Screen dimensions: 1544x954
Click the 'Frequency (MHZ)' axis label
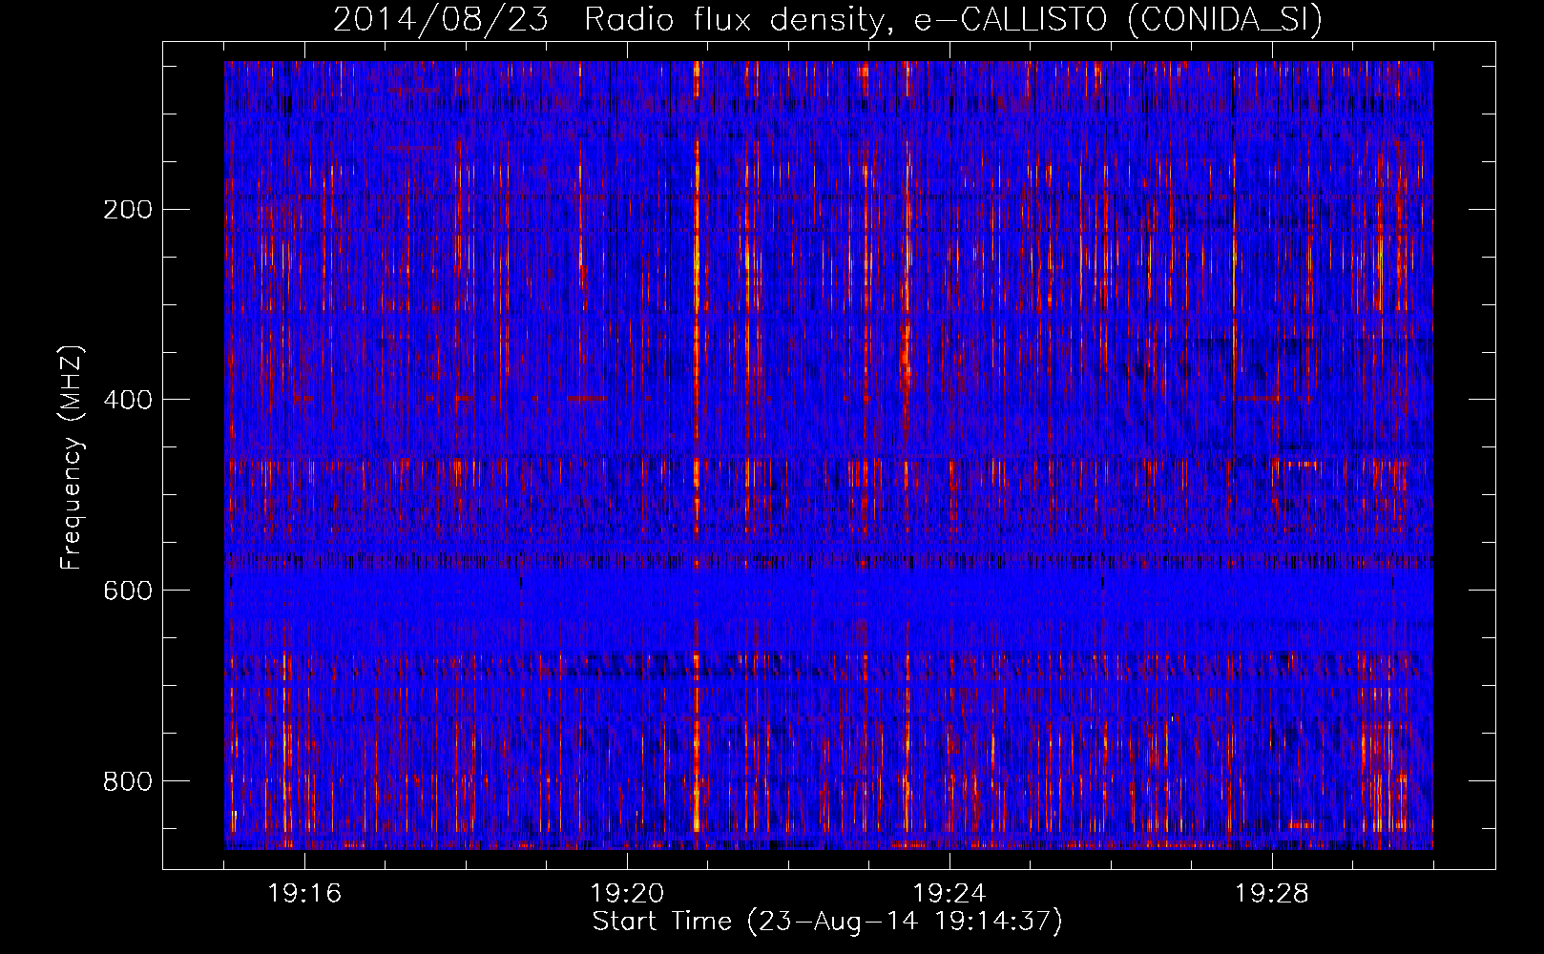coord(72,459)
